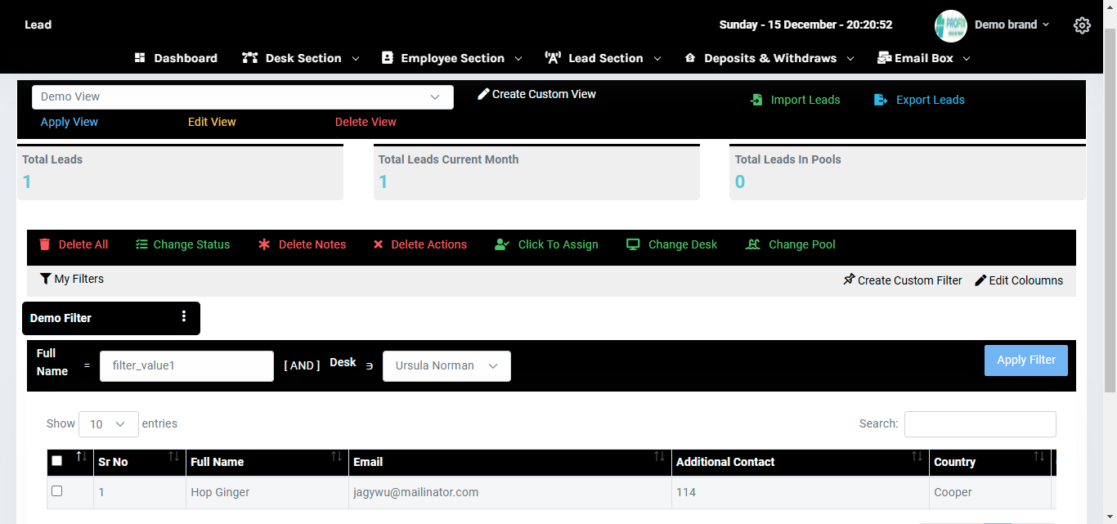Click the Delete All trash icon
Viewport: 1117px width, 524px height.
tap(45, 244)
